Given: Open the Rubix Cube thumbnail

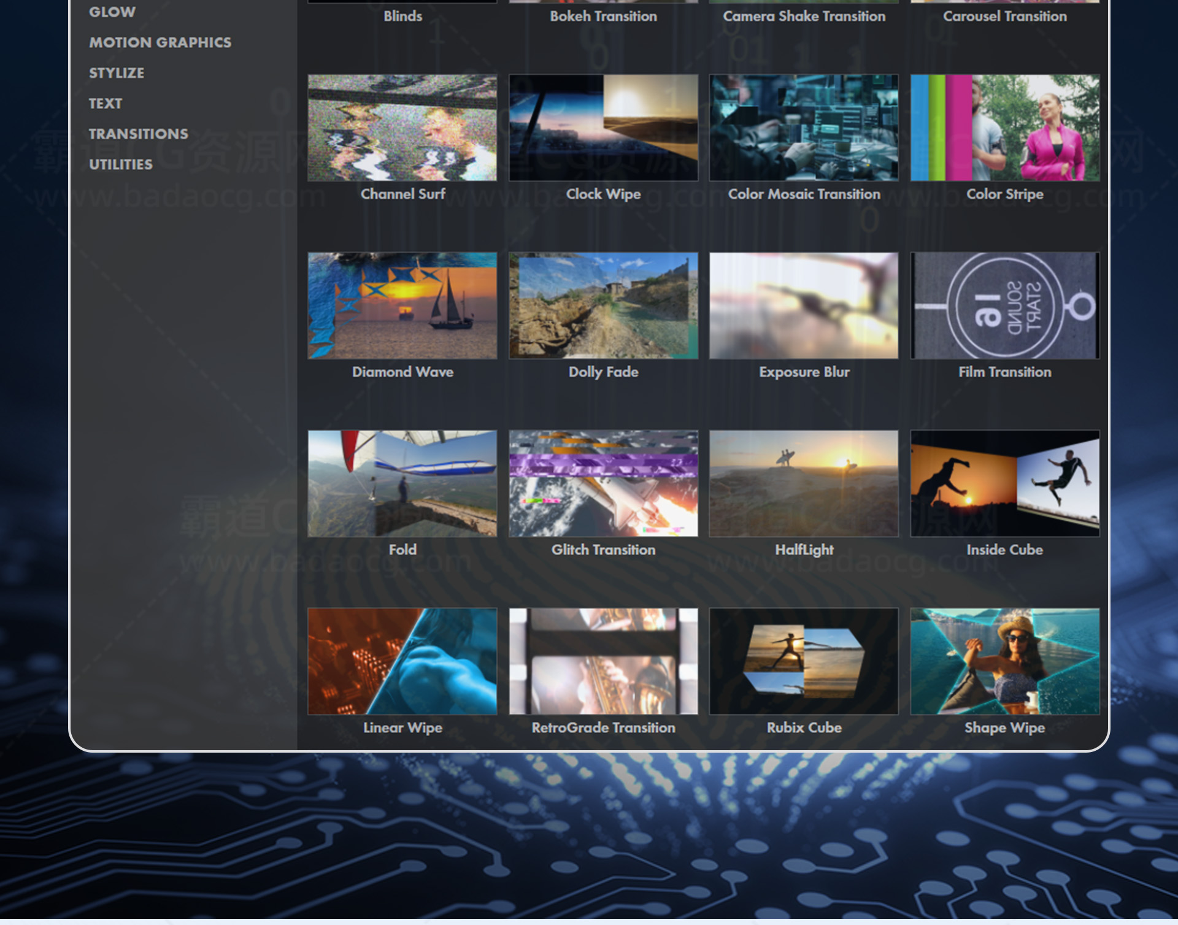Looking at the screenshot, I should point(804,661).
